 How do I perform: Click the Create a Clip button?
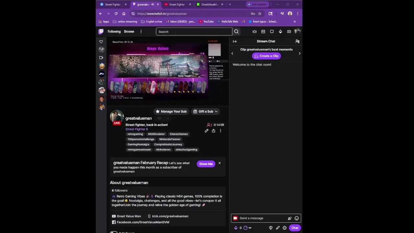[266, 56]
